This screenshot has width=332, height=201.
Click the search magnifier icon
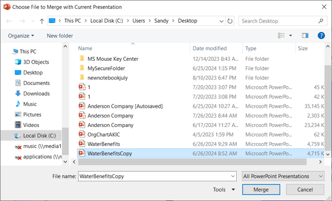[x=320, y=21]
